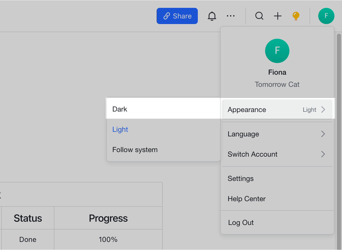Open the three-dot more options menu

pyautogui.click(x=230, y=16)
